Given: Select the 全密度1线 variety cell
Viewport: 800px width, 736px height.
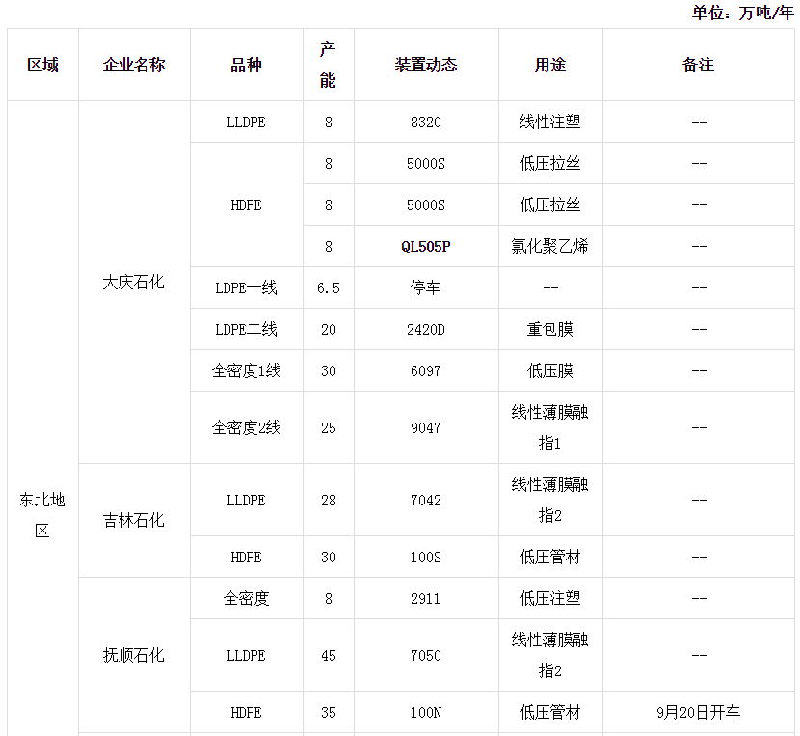Looking at the screenshot, I should (x=247, y=370).
